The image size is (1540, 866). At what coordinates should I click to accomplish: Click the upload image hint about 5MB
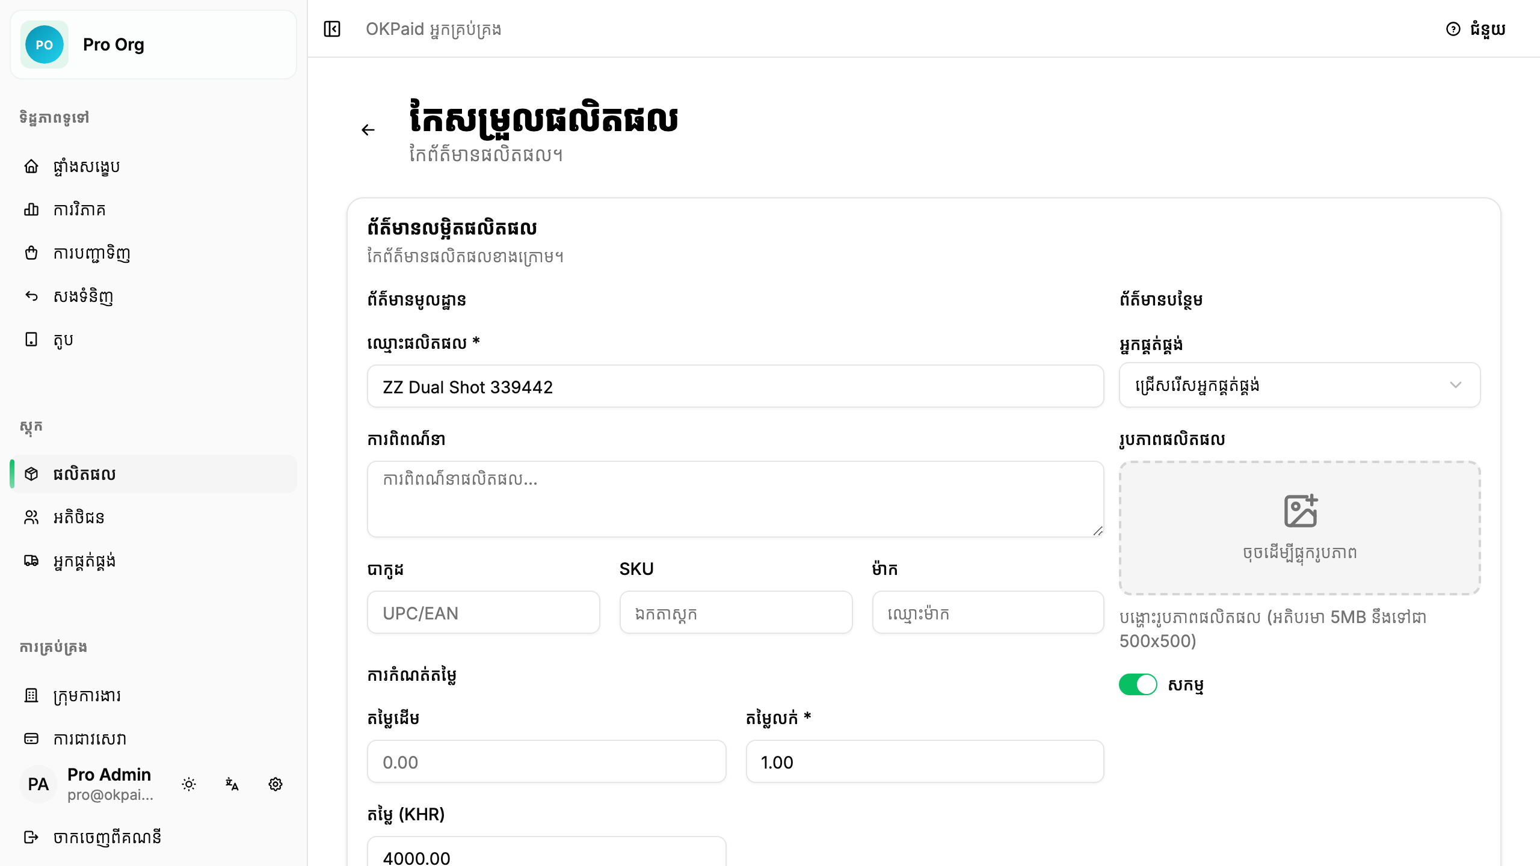[x=1273, y=629]
